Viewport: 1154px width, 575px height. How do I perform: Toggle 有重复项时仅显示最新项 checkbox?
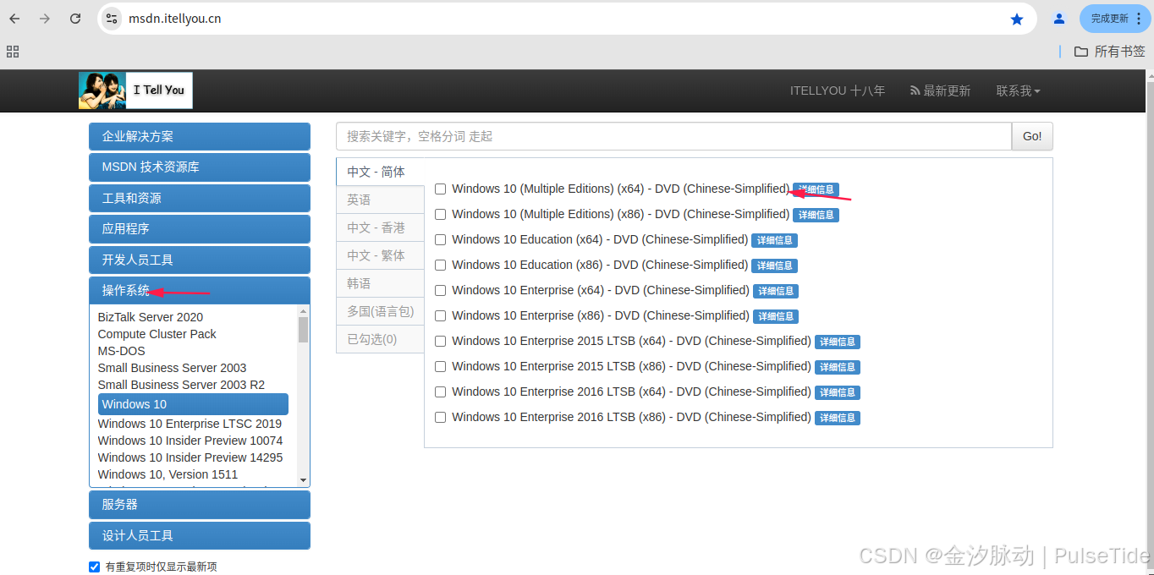(x=94, y=567)
